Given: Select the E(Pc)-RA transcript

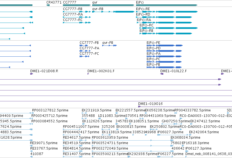Looking at the screenshot, I should 164,23.
